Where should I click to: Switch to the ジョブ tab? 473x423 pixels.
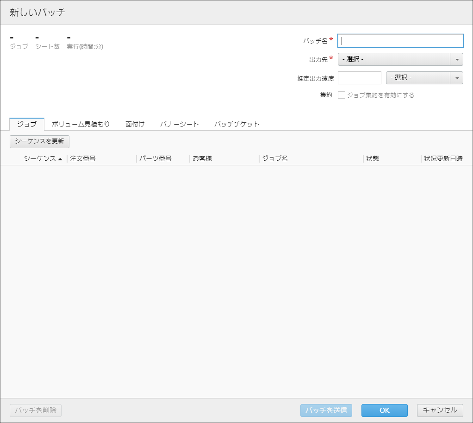[27, 124]
